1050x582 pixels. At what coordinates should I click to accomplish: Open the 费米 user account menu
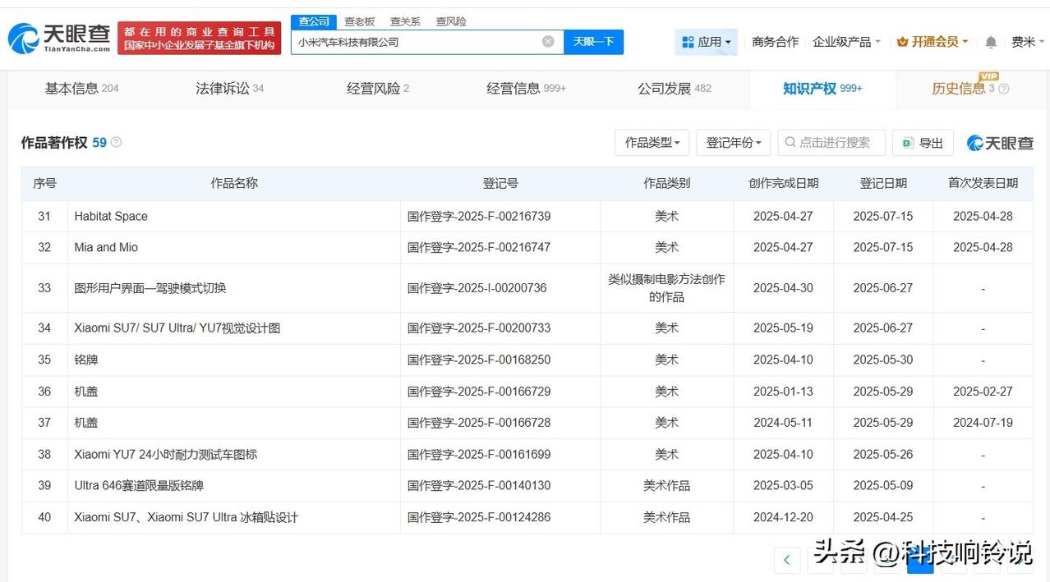point(1027,42)
